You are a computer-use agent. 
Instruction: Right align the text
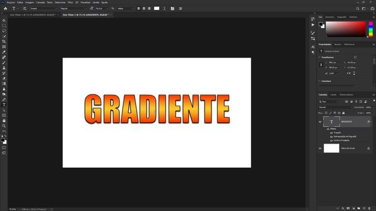pyautogui.click(x=149, y=8)
